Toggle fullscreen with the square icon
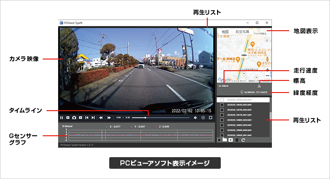The width and height of the screenshot is (330, 179). click(x=211, y=118)
